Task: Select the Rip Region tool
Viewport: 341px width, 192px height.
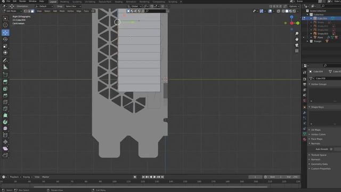Action: pos(5,155)
